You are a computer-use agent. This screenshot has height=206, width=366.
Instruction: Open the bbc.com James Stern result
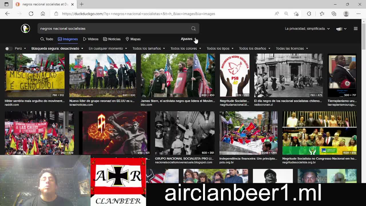[178, 101]
